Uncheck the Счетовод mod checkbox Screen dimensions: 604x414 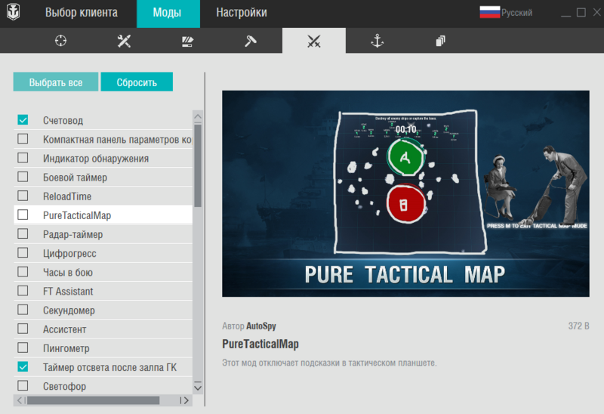tap(23, 120)
